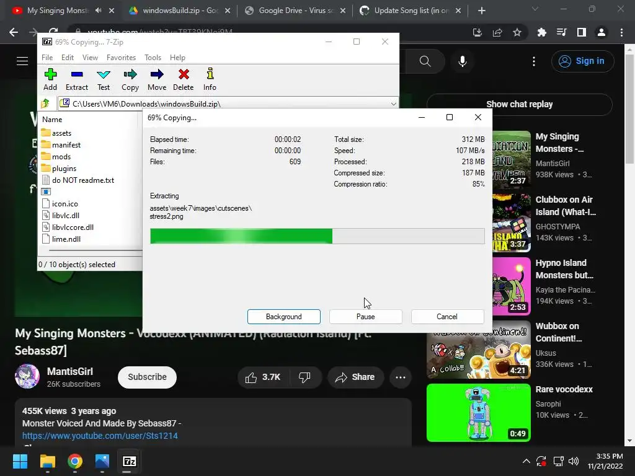The height and width of the screenshot is (476, 635).
Task: Subscribe to MantisGirl channel
Action: click(147, 377)
